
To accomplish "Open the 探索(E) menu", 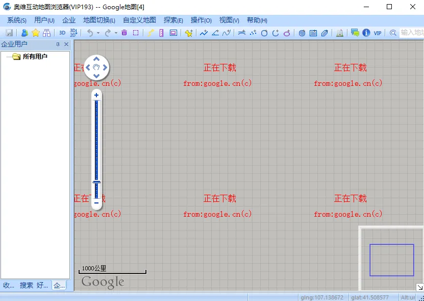I will point(173,20).
